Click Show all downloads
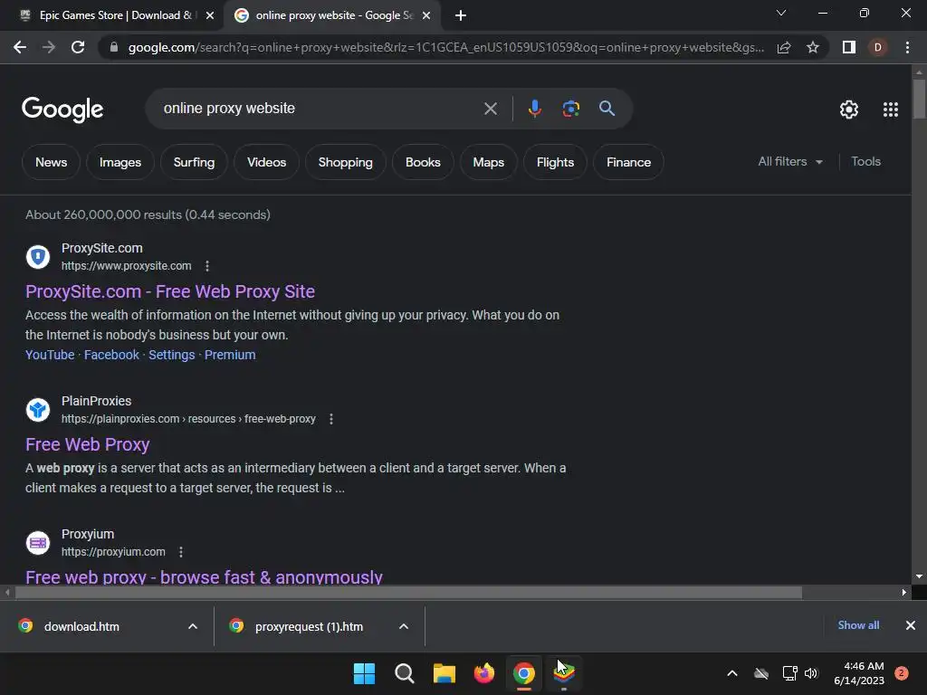927x695 pixels. [x=858, y=625]
